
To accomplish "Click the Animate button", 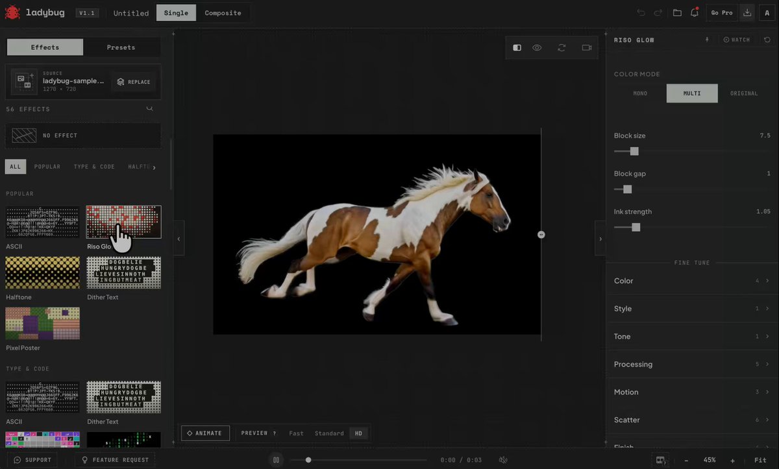I will pyautogui.click(x=205, y=433).
